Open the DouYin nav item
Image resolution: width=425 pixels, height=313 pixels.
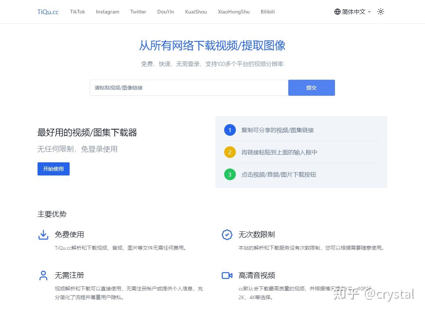165,12
